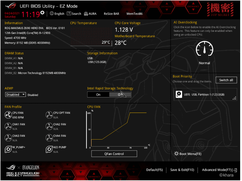Click USB (123.0GB) storage entry

97,62
